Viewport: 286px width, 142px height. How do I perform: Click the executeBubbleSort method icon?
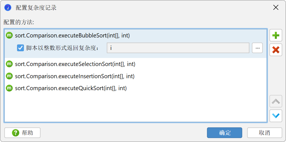tap(9, 35)
